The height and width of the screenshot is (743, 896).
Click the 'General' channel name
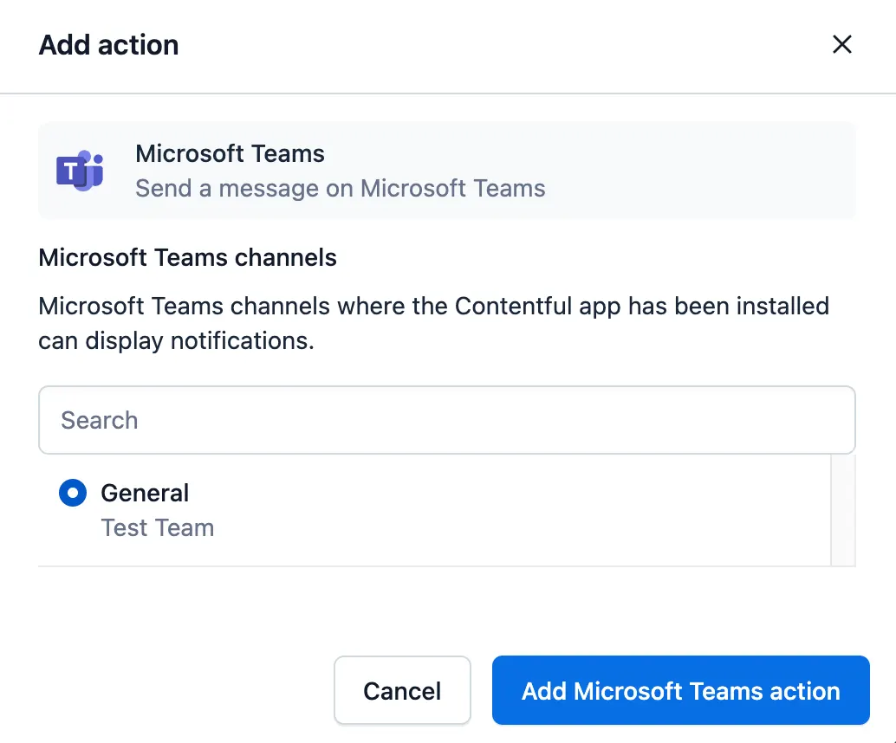click(x=145, y=493)
